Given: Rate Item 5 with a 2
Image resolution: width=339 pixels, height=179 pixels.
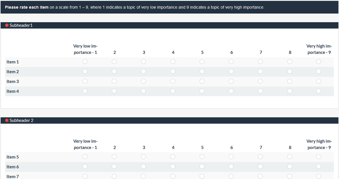Looking at the screenshot, I should tap(114, 157).
